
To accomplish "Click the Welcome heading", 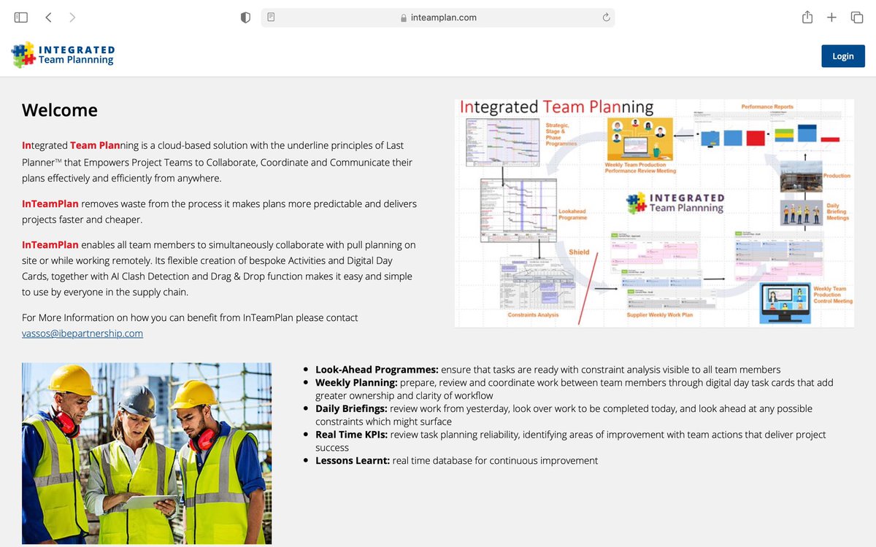I will point(60,110).
